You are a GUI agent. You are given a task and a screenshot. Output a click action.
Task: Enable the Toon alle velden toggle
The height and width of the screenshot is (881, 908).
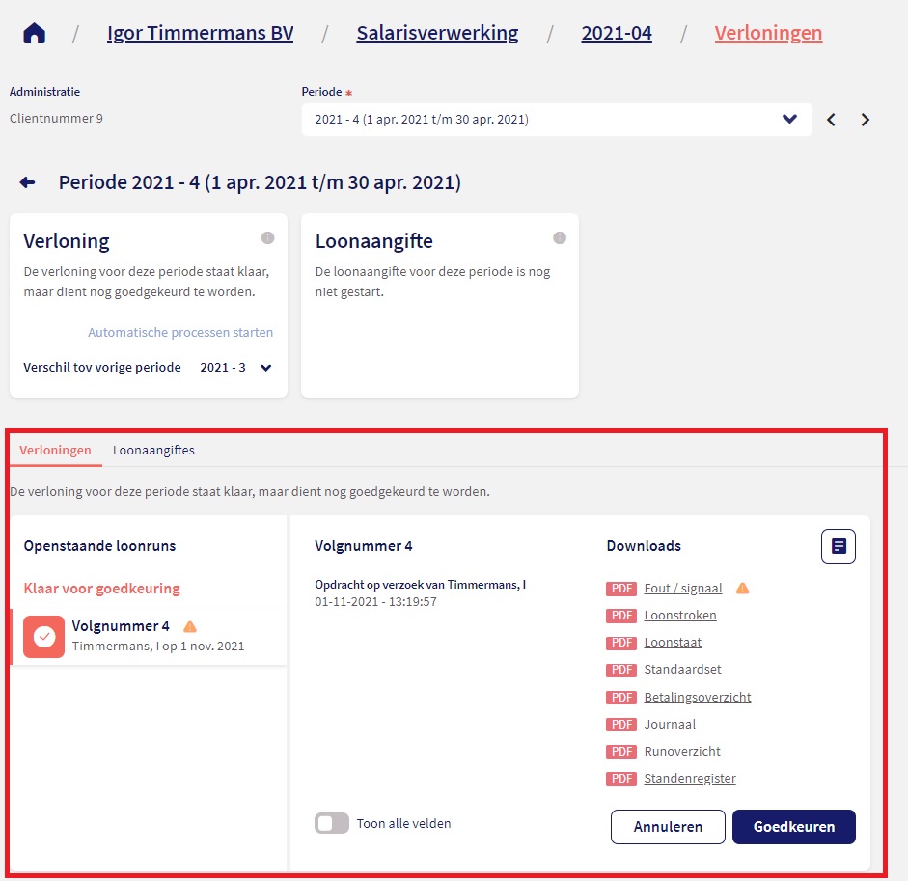pyautogui.click(x=332, y=823)
